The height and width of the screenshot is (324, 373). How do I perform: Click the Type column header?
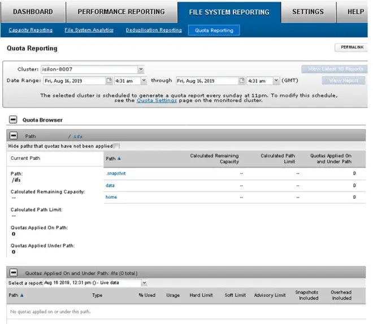97,295
